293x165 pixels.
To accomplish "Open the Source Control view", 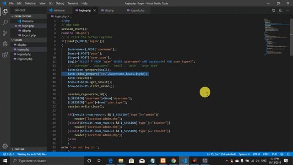I will pyautogui.click(x=5, y=33).
